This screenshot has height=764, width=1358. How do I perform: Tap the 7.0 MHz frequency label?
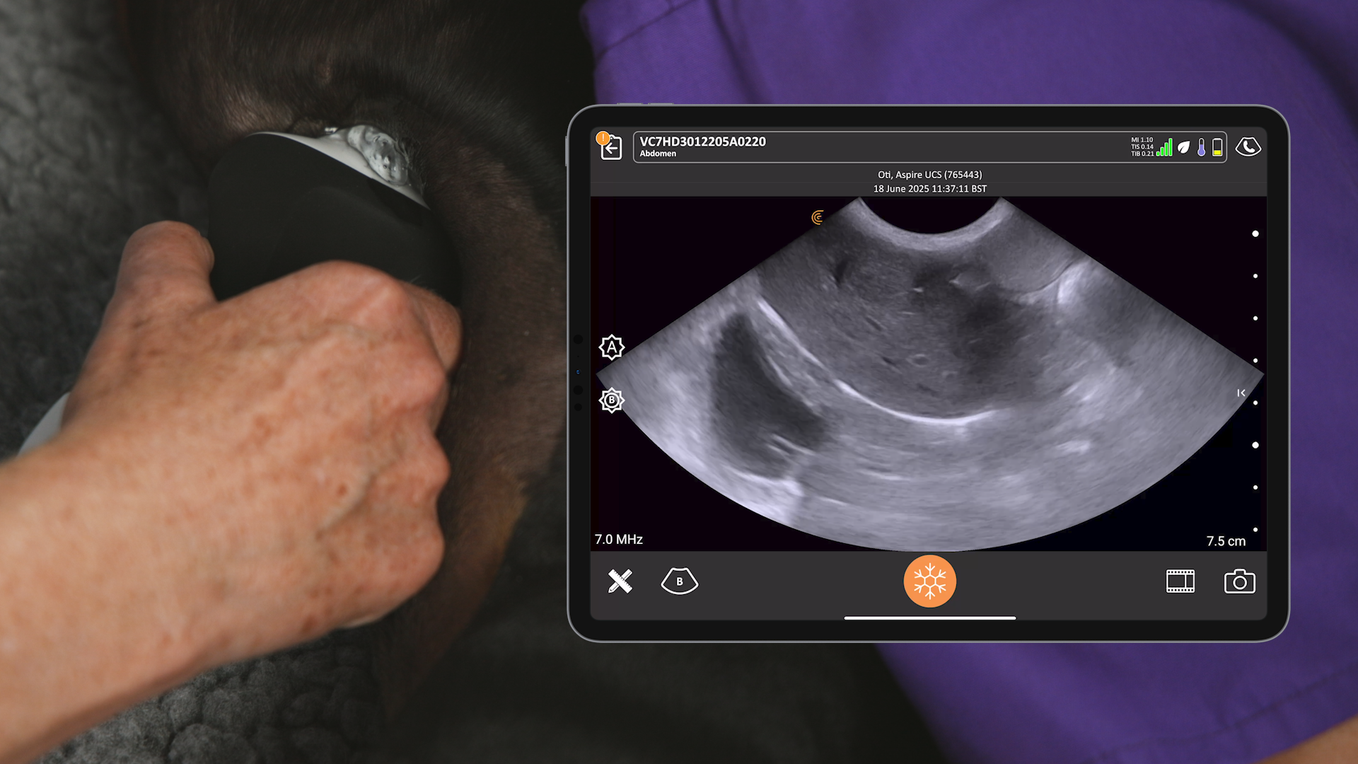tap(619, 540)
